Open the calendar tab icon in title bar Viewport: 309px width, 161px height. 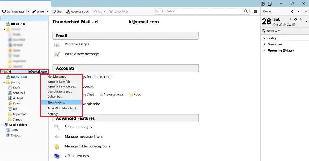tap(262, 3)
